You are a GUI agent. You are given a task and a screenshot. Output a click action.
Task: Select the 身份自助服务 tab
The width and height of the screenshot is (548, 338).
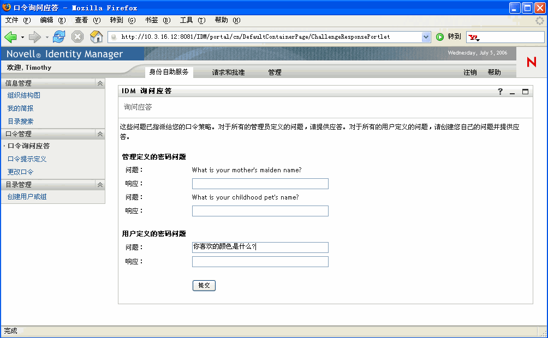coord(169,72)
